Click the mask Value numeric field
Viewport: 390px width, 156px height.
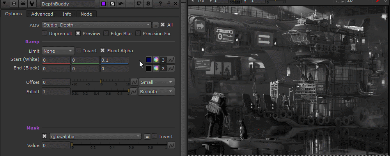coord(56,145)
